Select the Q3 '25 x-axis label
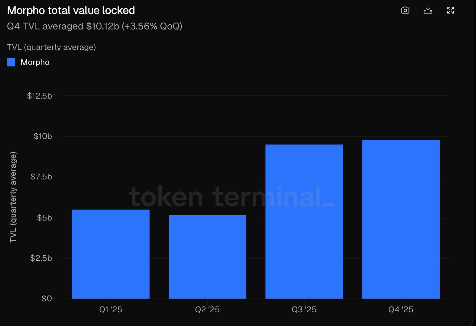The height and width of the screenshot is (326, 476). [304, 310]
